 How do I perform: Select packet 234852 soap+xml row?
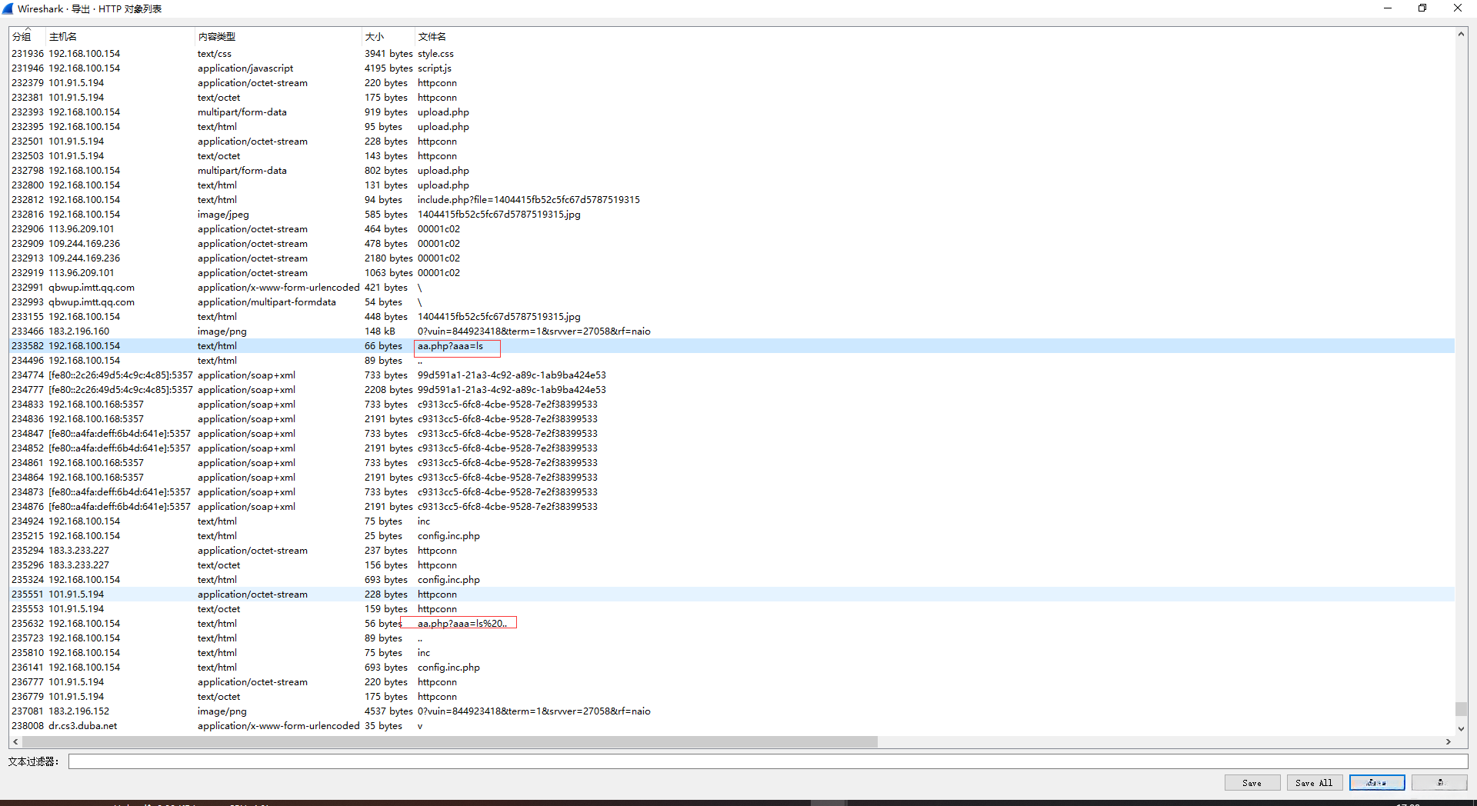pos(732,448)
